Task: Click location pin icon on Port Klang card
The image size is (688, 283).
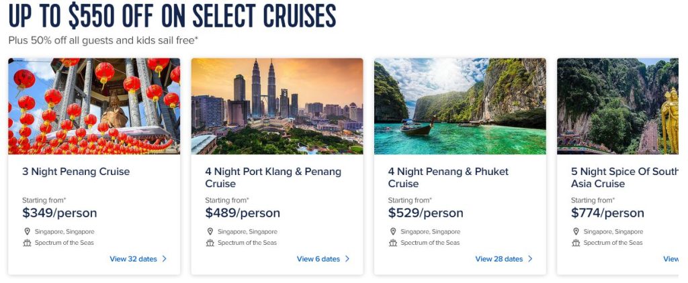Action: pos(210,231)
